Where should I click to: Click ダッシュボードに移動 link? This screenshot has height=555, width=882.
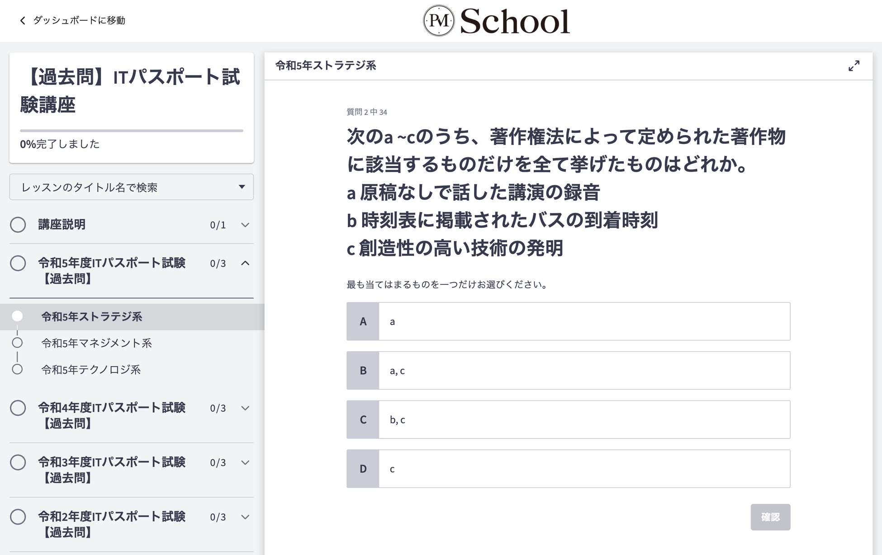[79, 21]
